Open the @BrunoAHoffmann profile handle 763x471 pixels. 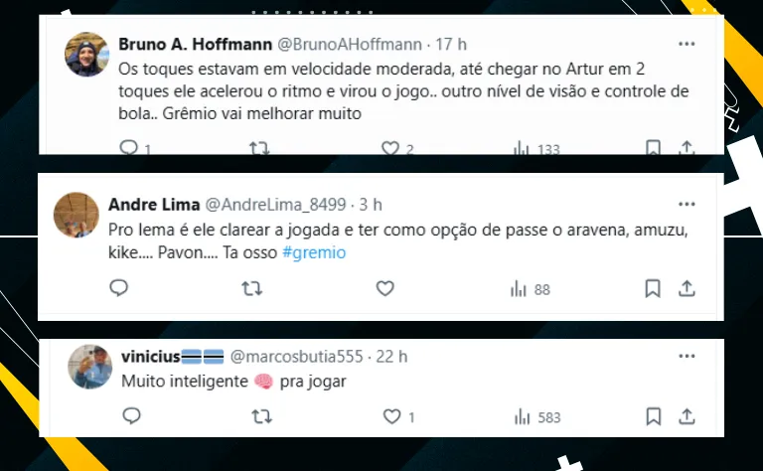click(345, 45)
